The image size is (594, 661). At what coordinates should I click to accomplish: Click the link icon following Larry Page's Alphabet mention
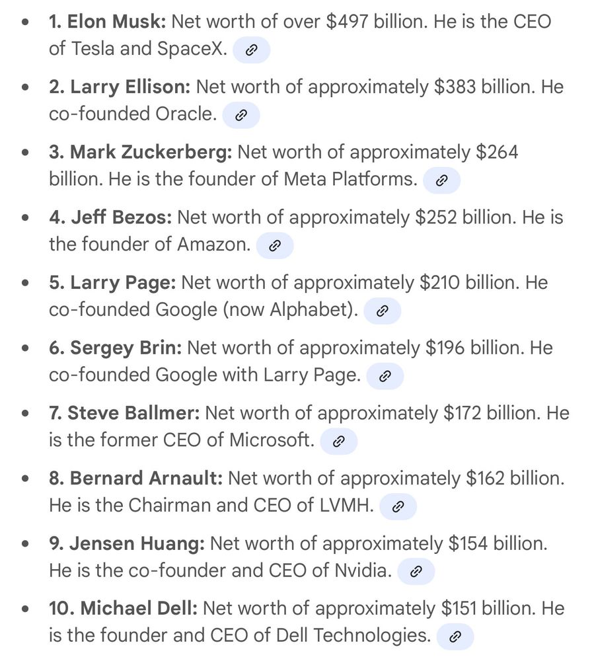(382, 311)
